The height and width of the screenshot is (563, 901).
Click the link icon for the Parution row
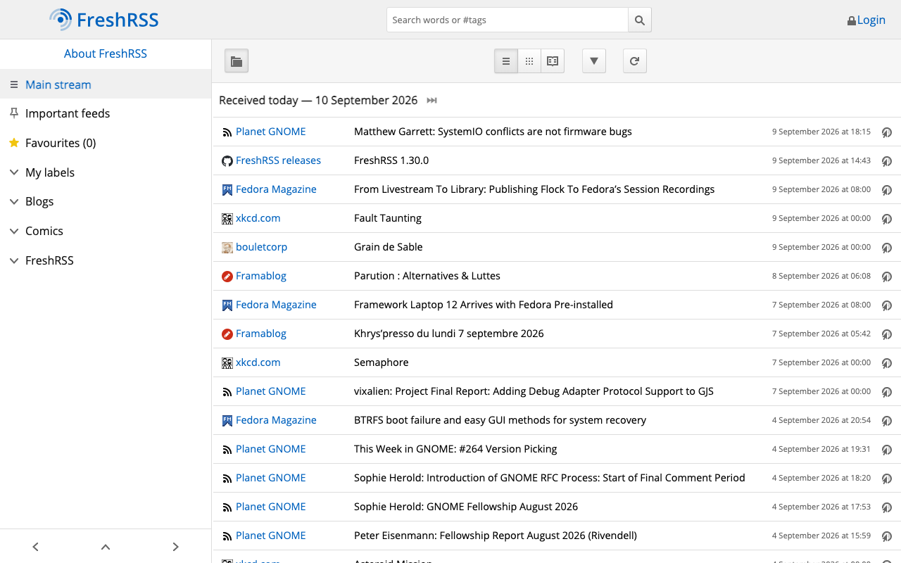tap(887, 277)
